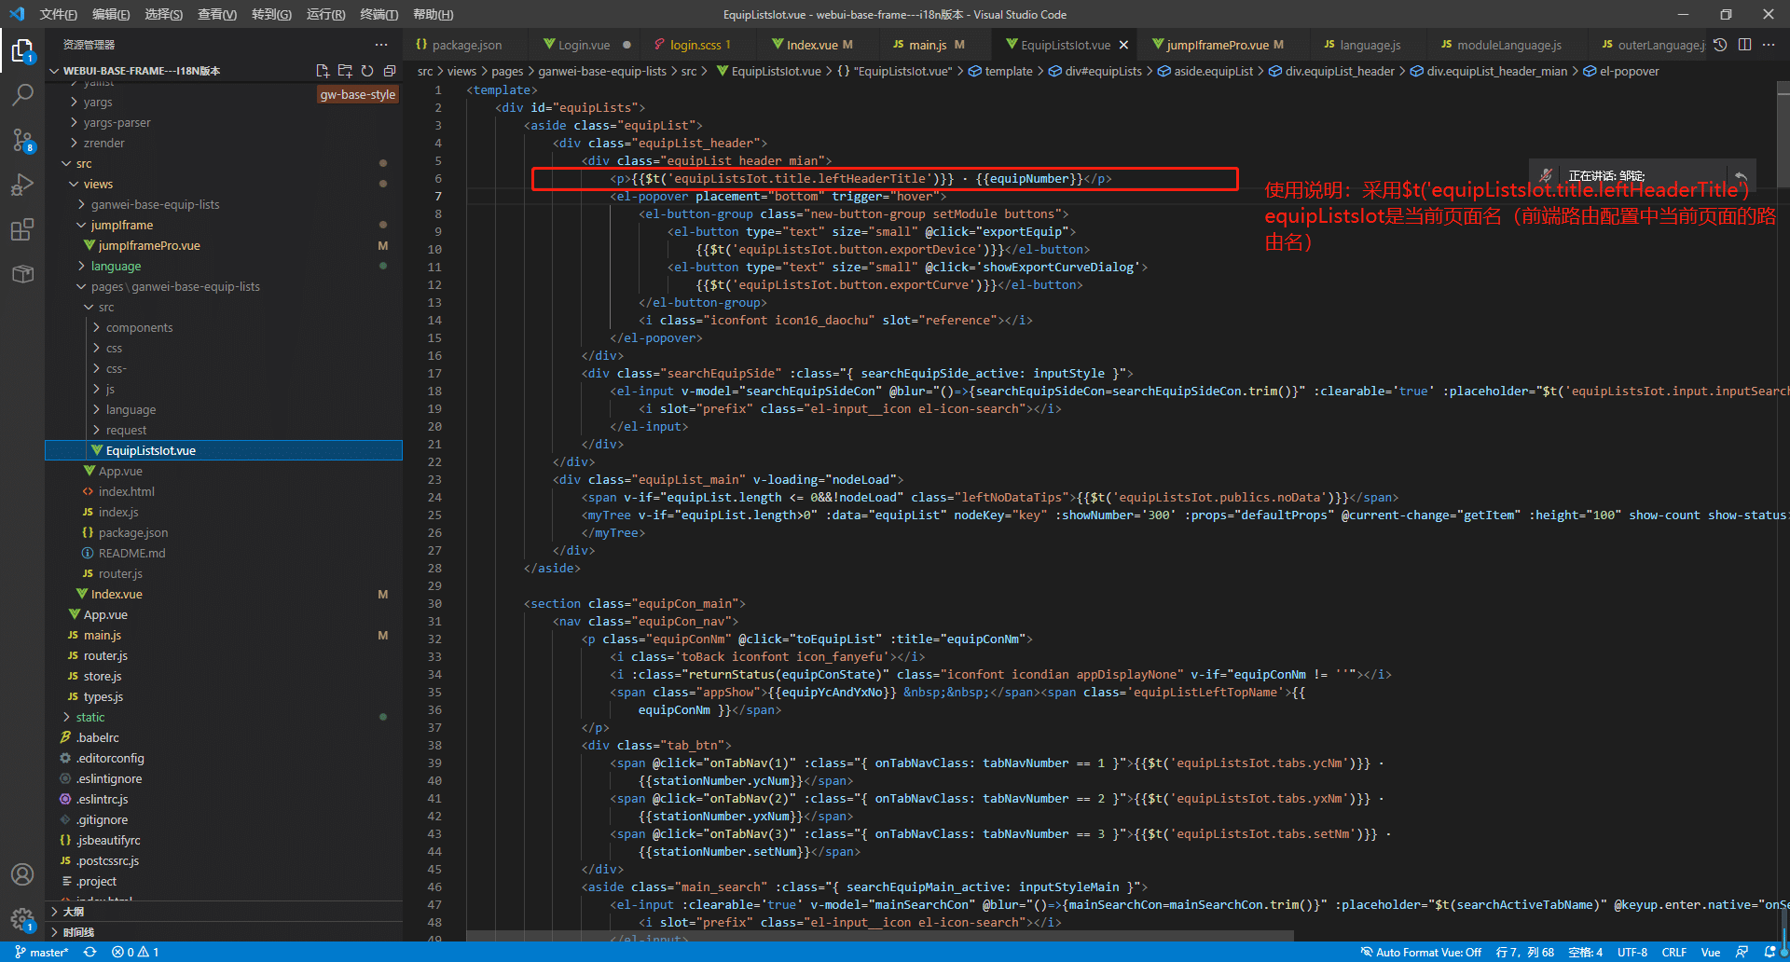The width and height of the screenshot is (1790, 962).
Task: Collapse all folders in explorer
Action: [390, 71]
